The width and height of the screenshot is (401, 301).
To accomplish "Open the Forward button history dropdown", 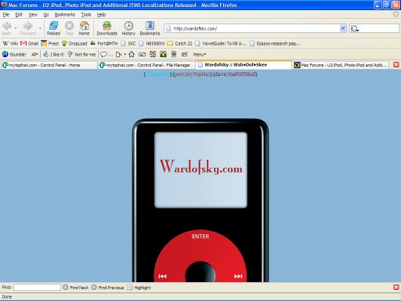I will click(40, 28).
